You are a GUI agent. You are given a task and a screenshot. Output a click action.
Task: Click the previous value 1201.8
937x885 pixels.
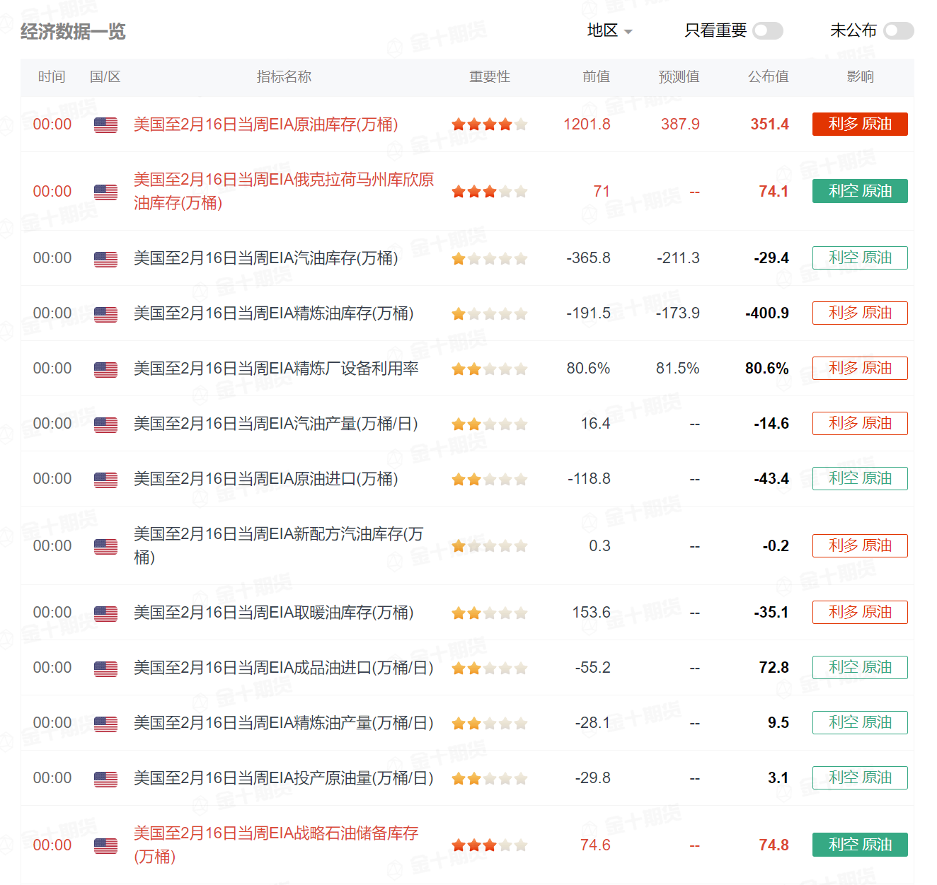(x=587, y=125)
